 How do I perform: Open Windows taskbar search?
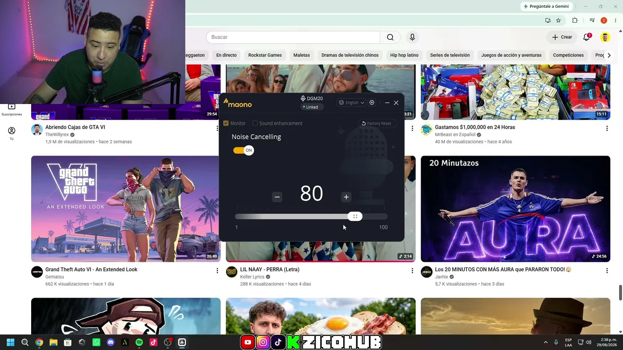coord(25,342)
